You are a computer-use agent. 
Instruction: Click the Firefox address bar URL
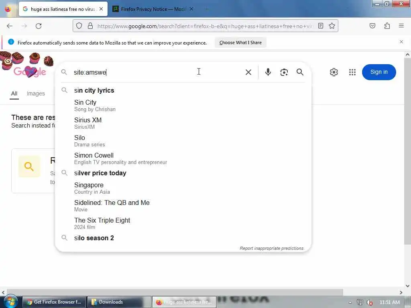[x=205, y=26]
